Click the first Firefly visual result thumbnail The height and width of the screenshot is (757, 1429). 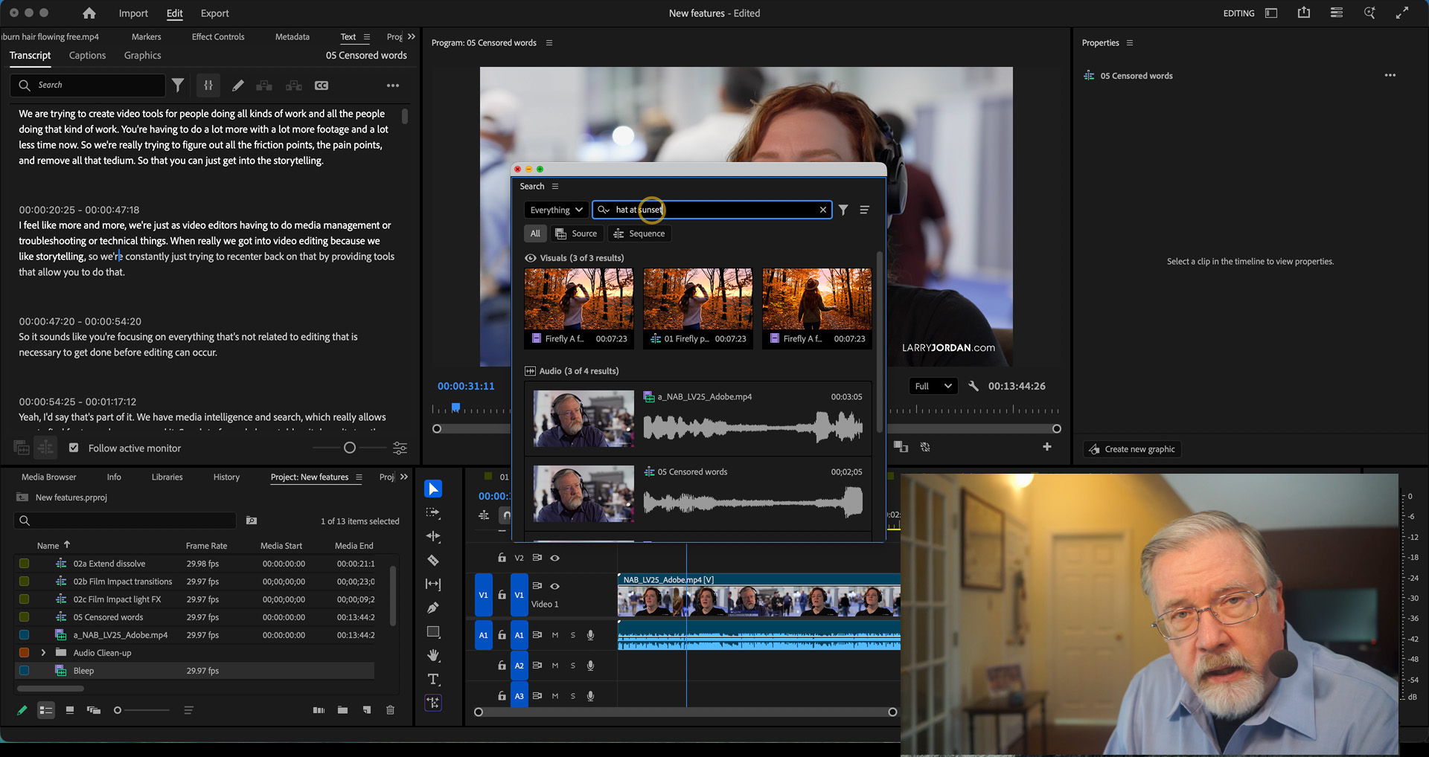tap(578, 300)
